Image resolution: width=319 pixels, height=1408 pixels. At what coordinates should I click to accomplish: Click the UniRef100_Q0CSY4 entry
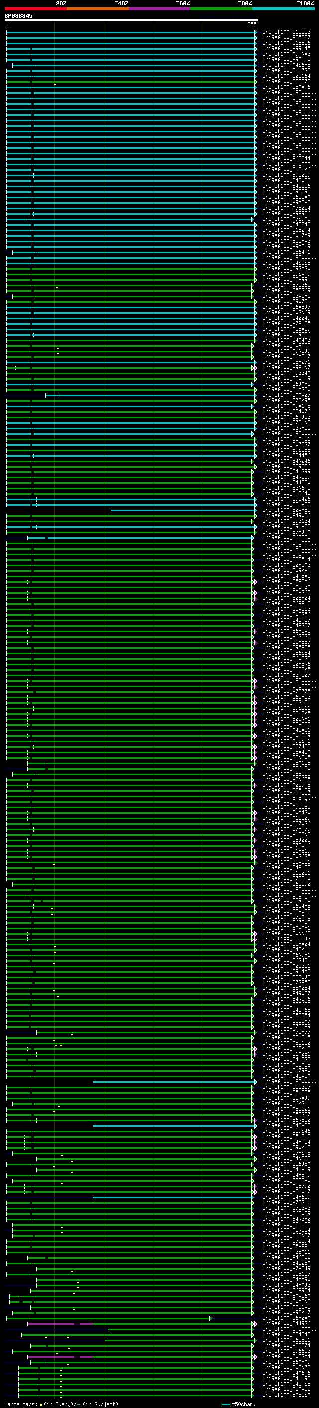286,1356
